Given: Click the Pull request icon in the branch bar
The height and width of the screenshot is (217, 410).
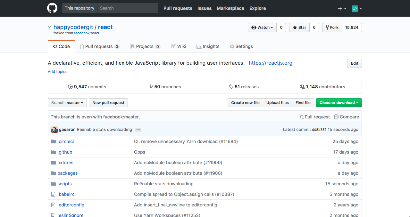Looking at the screenshot, I should pyautogui.click(x=301, y=117).
